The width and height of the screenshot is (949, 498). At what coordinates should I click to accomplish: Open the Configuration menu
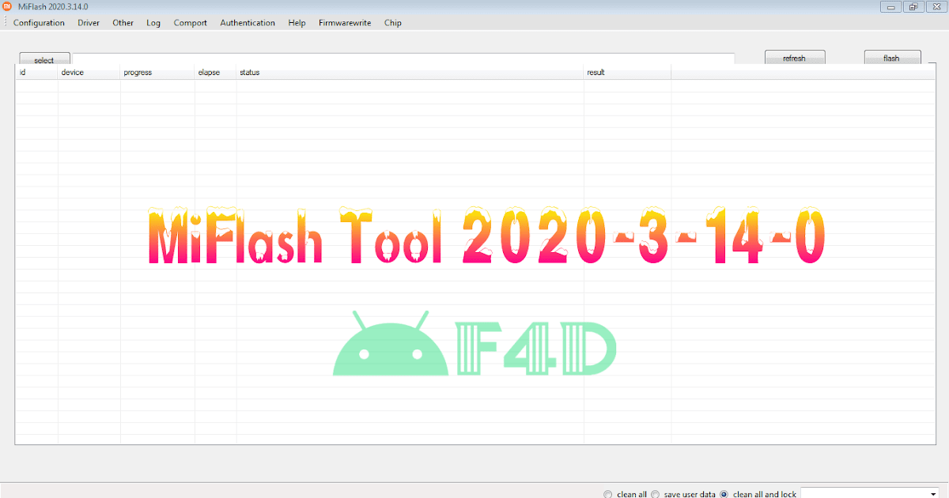point(39,23)
